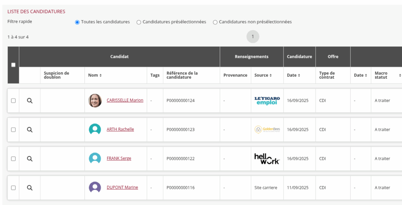This screenshot has width=402, height=205.
Task: Tick the select-all checkbox in table header
Action: [x=13, y=65]
